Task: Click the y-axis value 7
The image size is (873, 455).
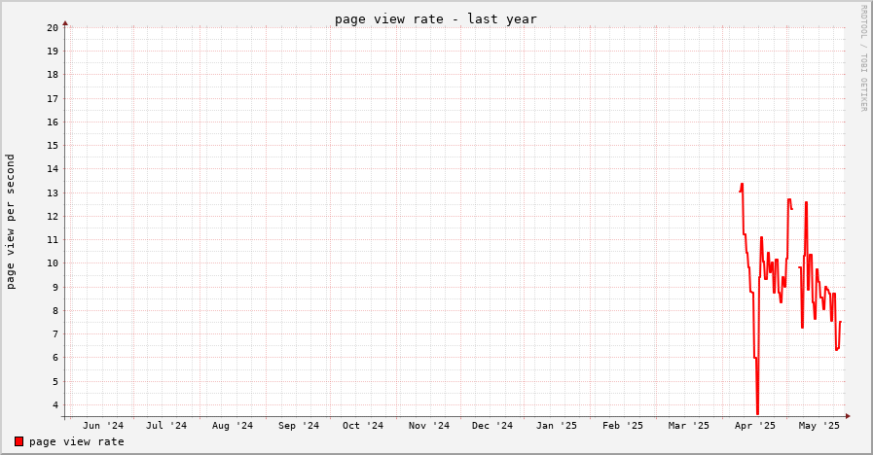Action: pyautogui.click(x=55, y=334)
